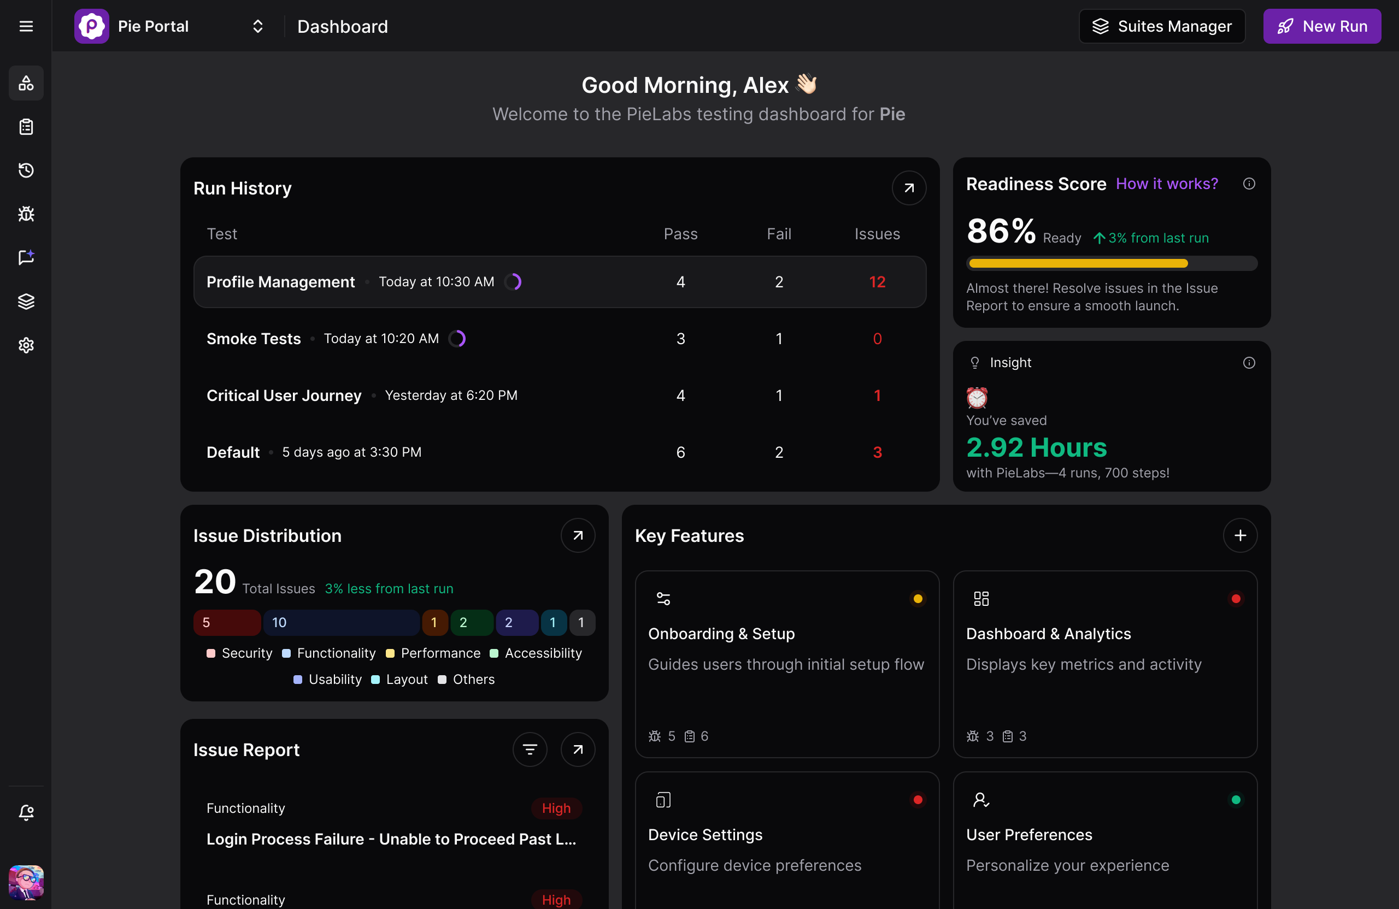The height and width of the screenshot is (909, 1399).
Task: Open the clipboard Test Plans sidebar icon
Action: (x=26, y=127)
